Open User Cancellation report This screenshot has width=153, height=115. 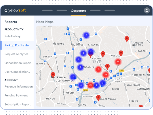18,72
